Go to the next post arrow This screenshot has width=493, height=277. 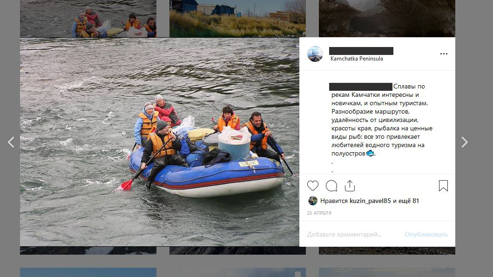tap(465, 142)
